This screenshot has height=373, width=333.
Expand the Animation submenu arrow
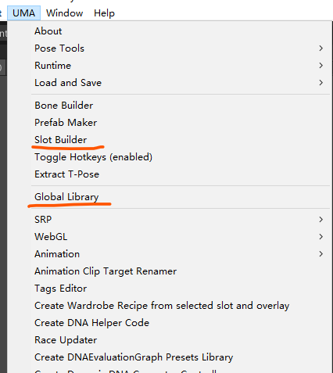pos(321,254)
